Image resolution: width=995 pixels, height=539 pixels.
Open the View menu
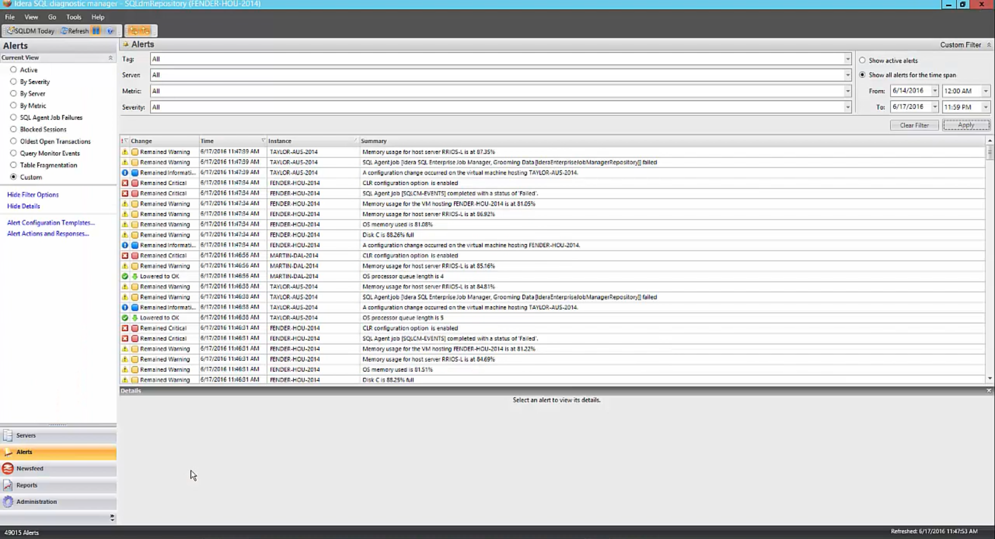pyautogui.click(x=31, y=17)
